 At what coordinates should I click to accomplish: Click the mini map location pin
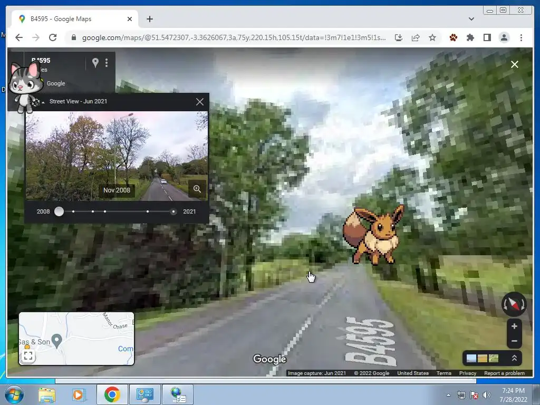point(56,340)
